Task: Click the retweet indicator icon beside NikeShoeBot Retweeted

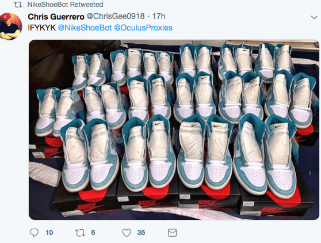Action: click(18, 5)
